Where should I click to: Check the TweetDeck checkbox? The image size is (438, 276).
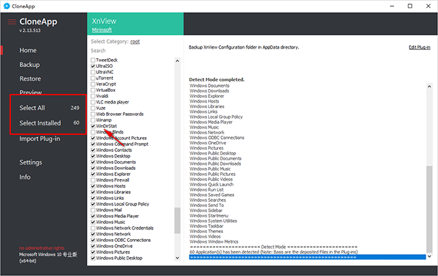coord(93,60)
